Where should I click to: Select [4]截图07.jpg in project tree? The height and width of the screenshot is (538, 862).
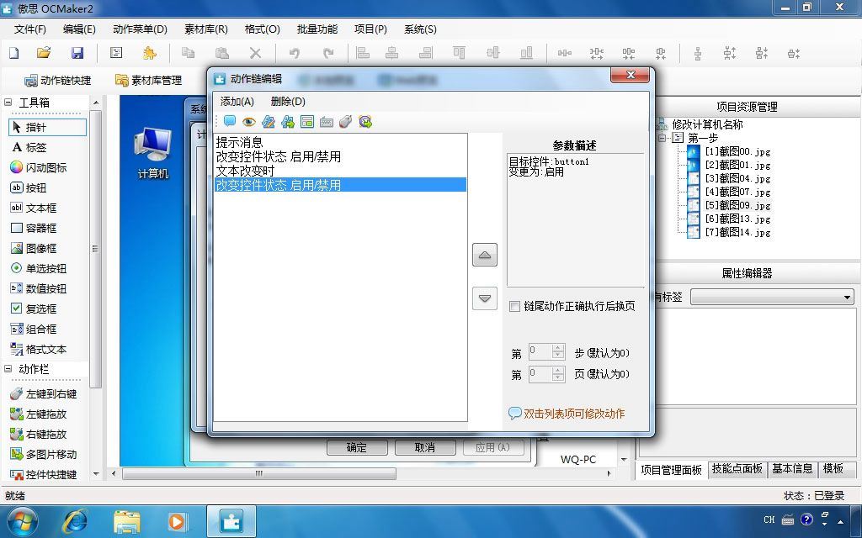tap(737, 193)
